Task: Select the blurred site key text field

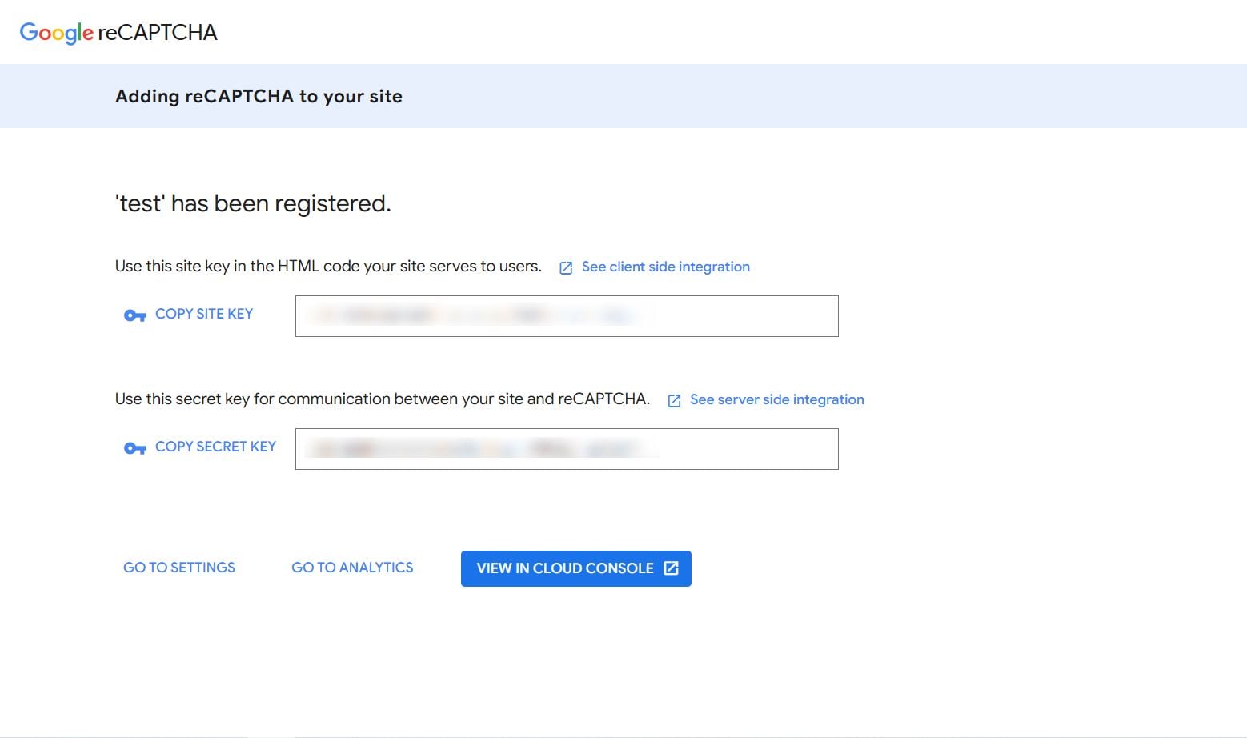Action: (x=567, y=316)
